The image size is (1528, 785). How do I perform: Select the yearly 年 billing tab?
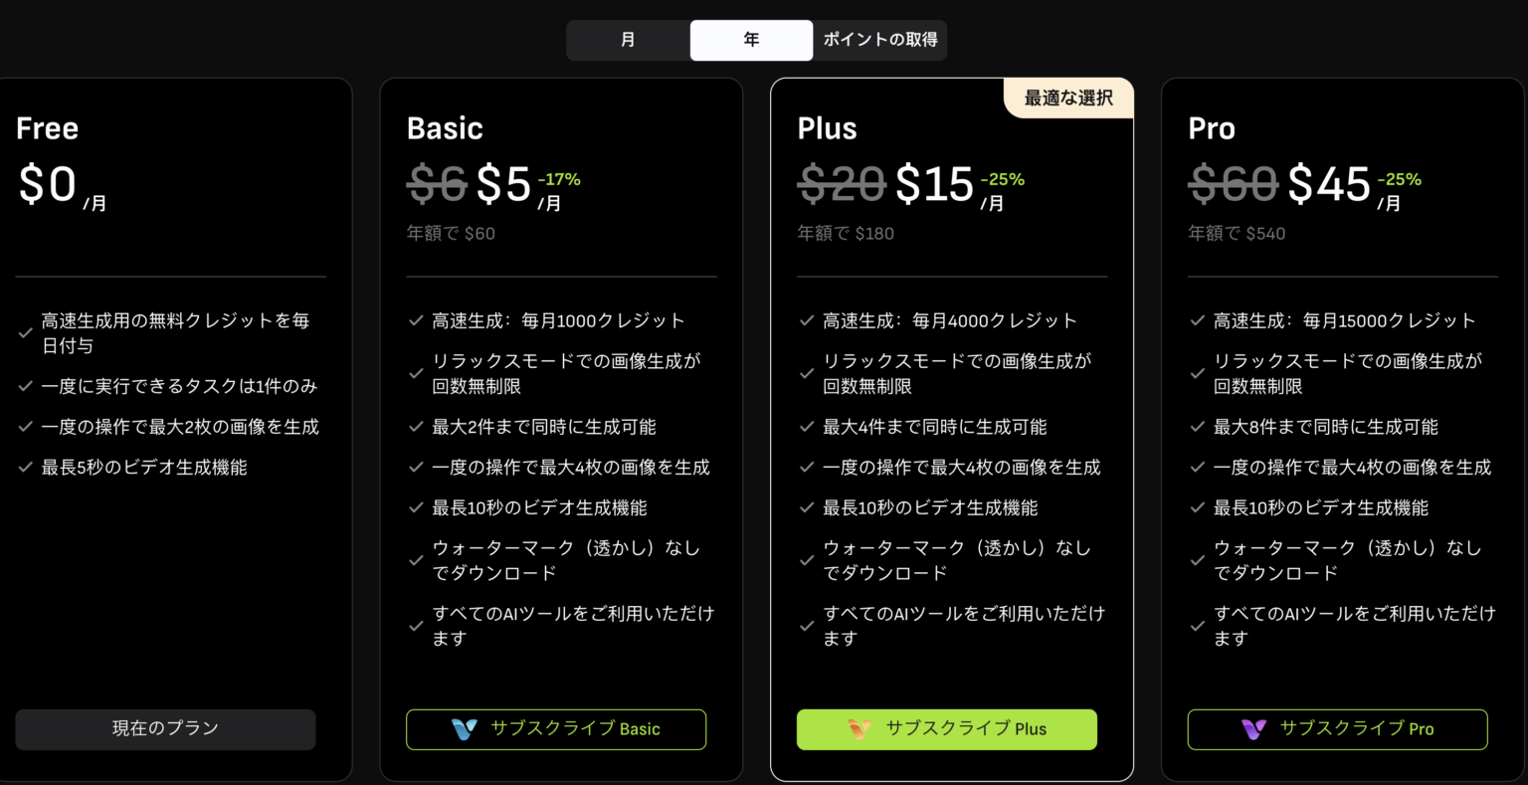click(x=751, y=40)
